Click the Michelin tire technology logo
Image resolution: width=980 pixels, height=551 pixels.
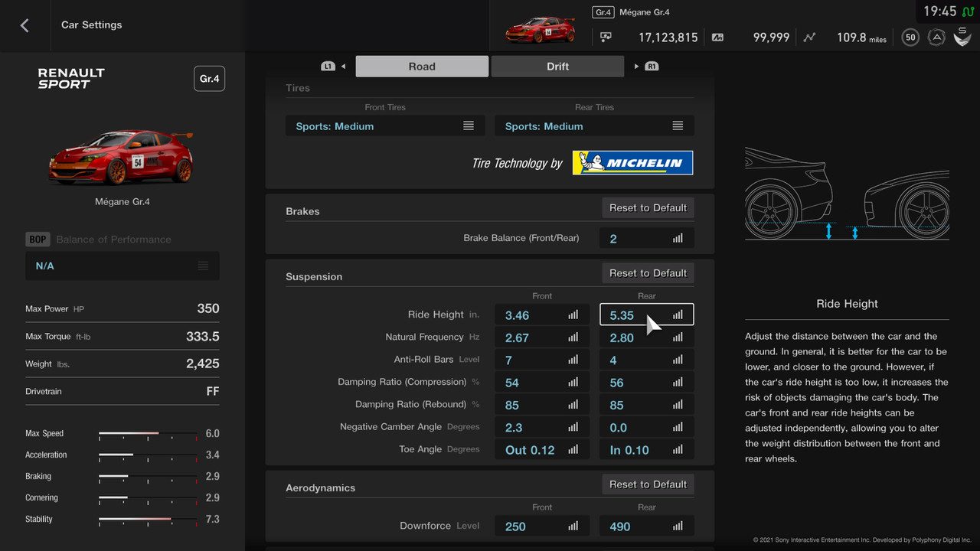click(632, 162)
